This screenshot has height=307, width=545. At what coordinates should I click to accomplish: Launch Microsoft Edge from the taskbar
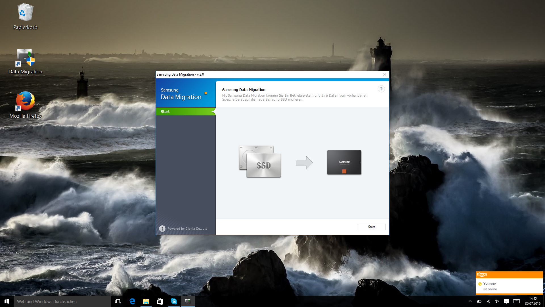132,301
